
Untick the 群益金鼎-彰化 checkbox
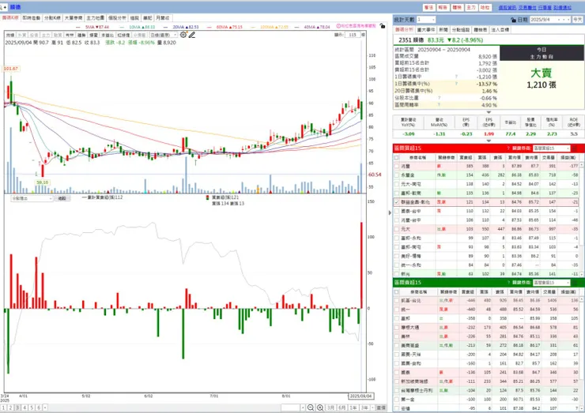click(397, 202)
